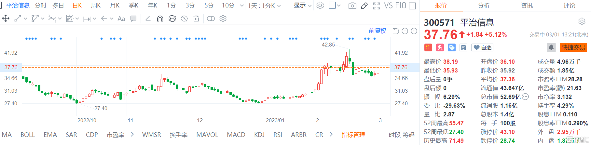Image resolution: width=591 pixels, height=145 pixels.
Task: Click the 前复权 adjustment option
Action: coord(377,31)
